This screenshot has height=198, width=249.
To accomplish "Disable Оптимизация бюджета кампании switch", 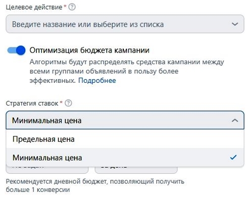I will click(x=16, y=50).
